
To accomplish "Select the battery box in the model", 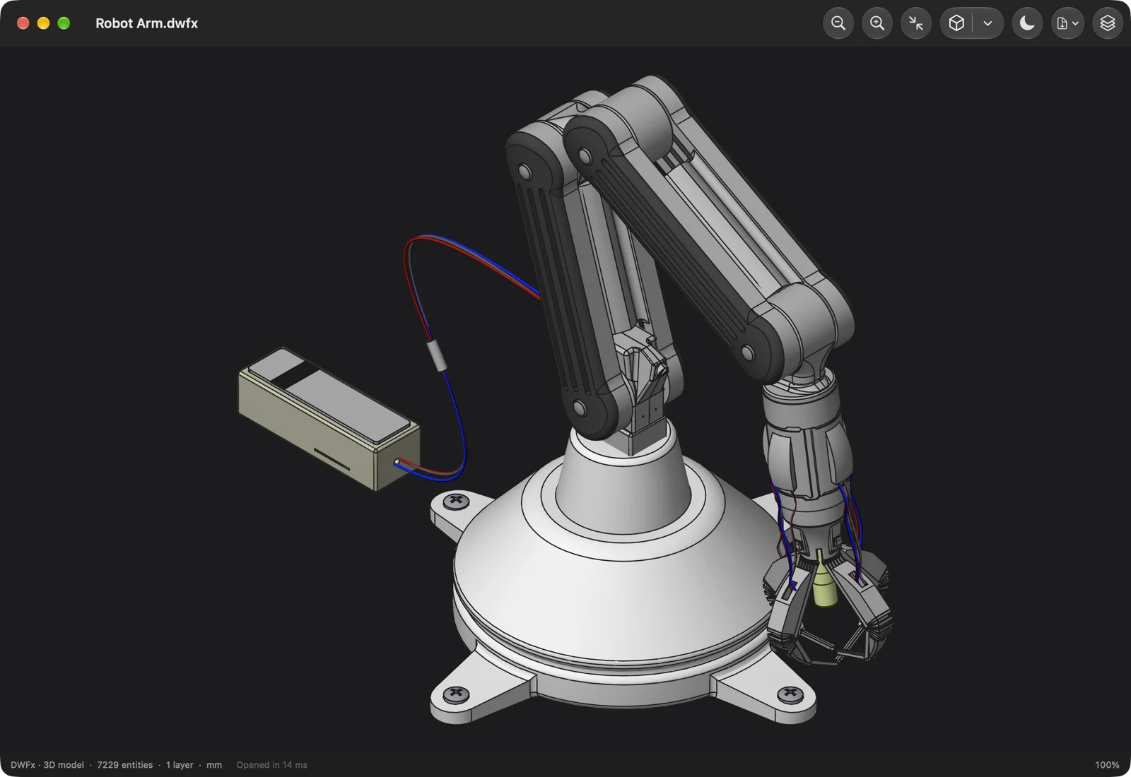I will [329, 419].
